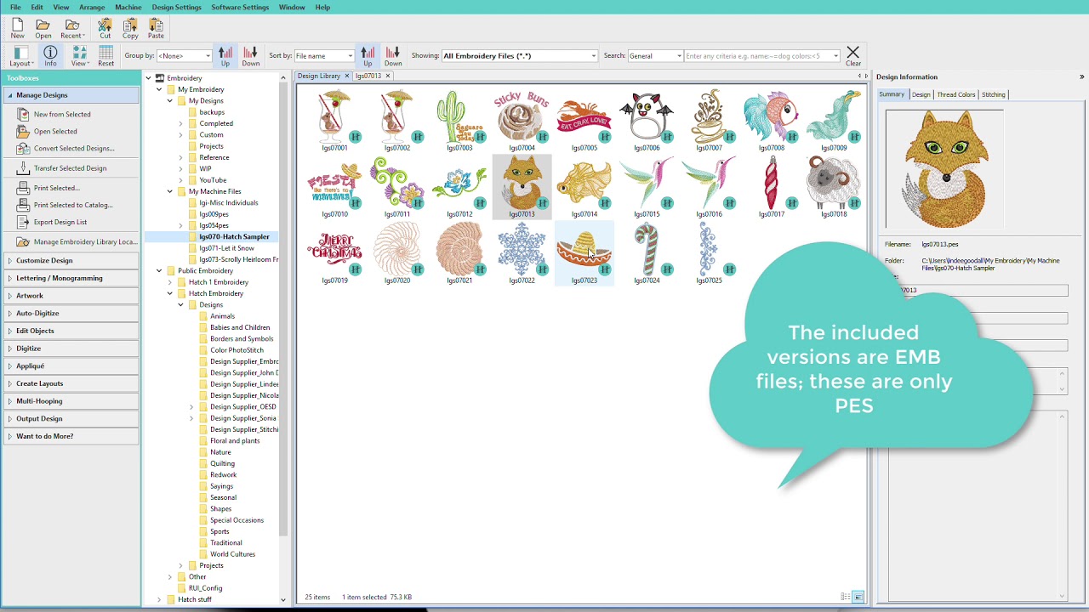Screen dimensions: 1089x612
Task: Click Convert Selected Designs
Action: click(74, 148)
